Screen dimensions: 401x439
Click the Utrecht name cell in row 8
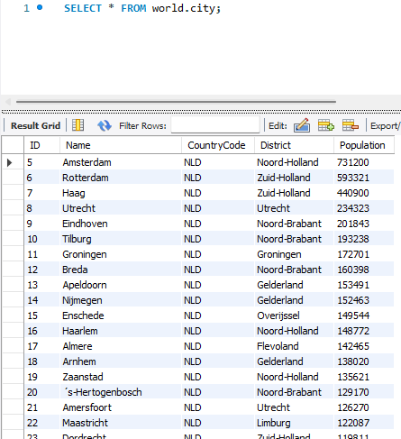point(121,208)
